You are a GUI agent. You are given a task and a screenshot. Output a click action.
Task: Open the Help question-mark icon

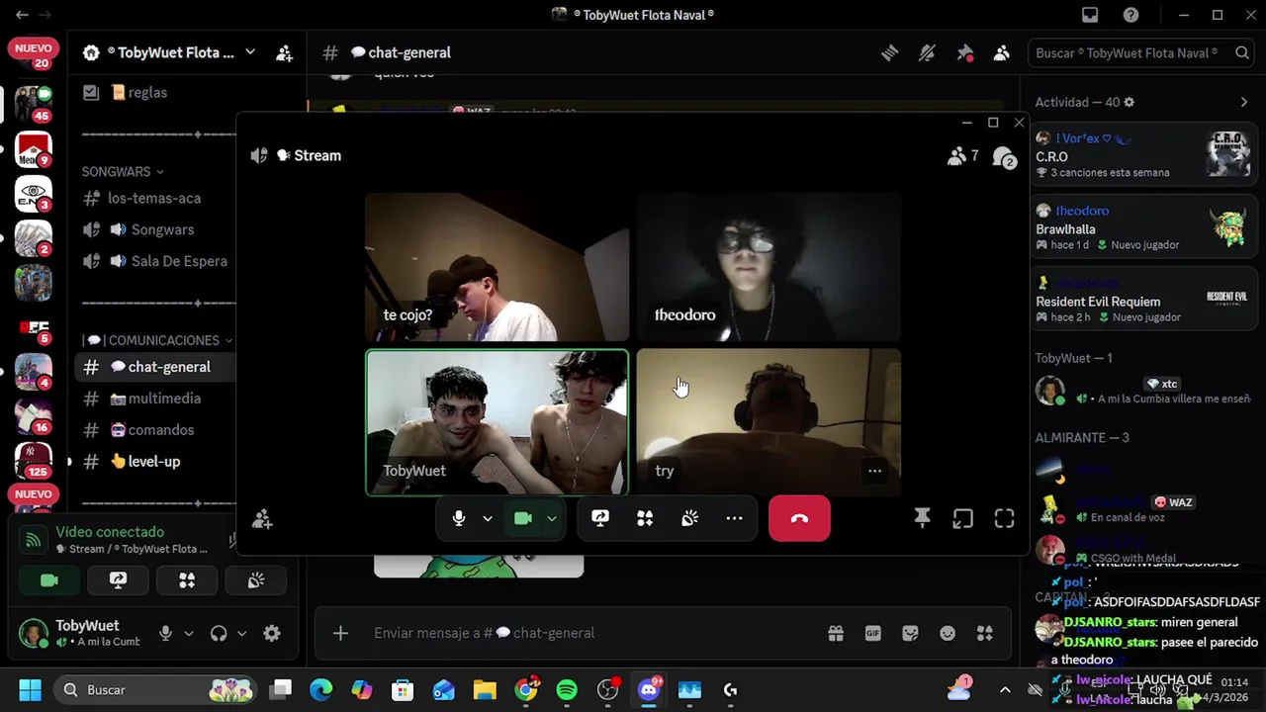(1130, 15)
